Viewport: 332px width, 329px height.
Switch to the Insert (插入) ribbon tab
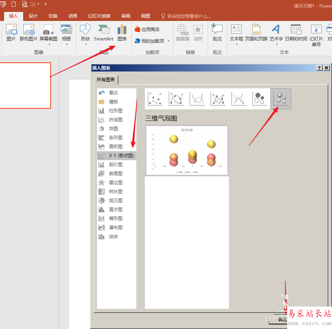(13, 16)
